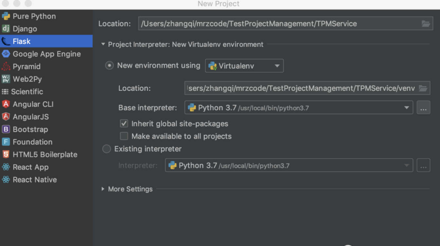The width and height of the screenshot is (440, 246).
Task: Choose Pure Python project type
Action: pos(46,16)
